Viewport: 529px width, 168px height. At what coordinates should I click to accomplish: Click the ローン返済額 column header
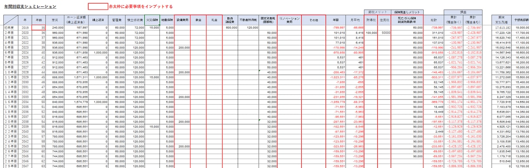(76, 20)
